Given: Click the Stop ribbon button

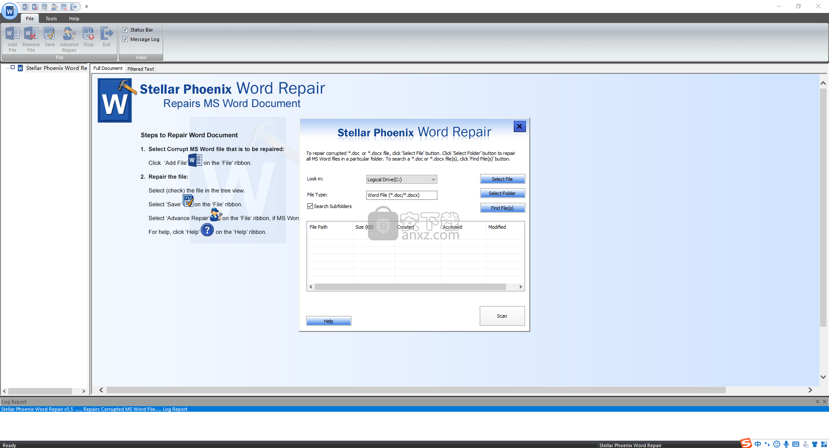Looking at the screenshot, I should click(x=89, y=37).
